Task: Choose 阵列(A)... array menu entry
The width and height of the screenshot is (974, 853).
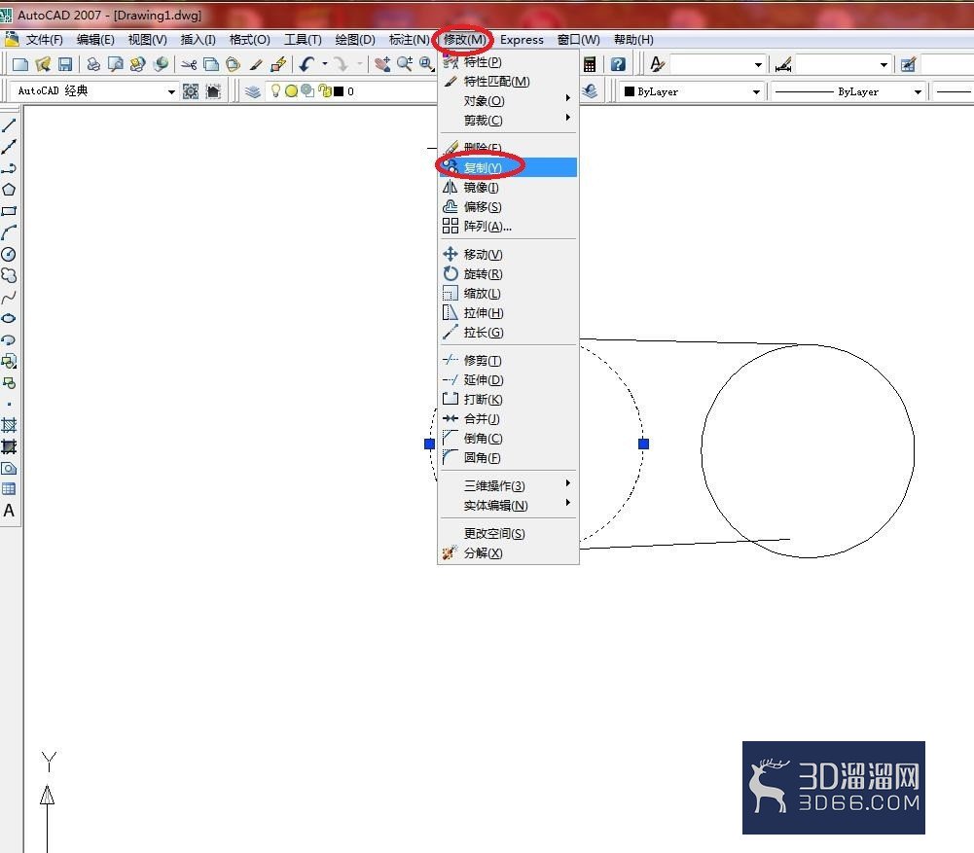Action: pyautogui.click(x=508, y=227)
